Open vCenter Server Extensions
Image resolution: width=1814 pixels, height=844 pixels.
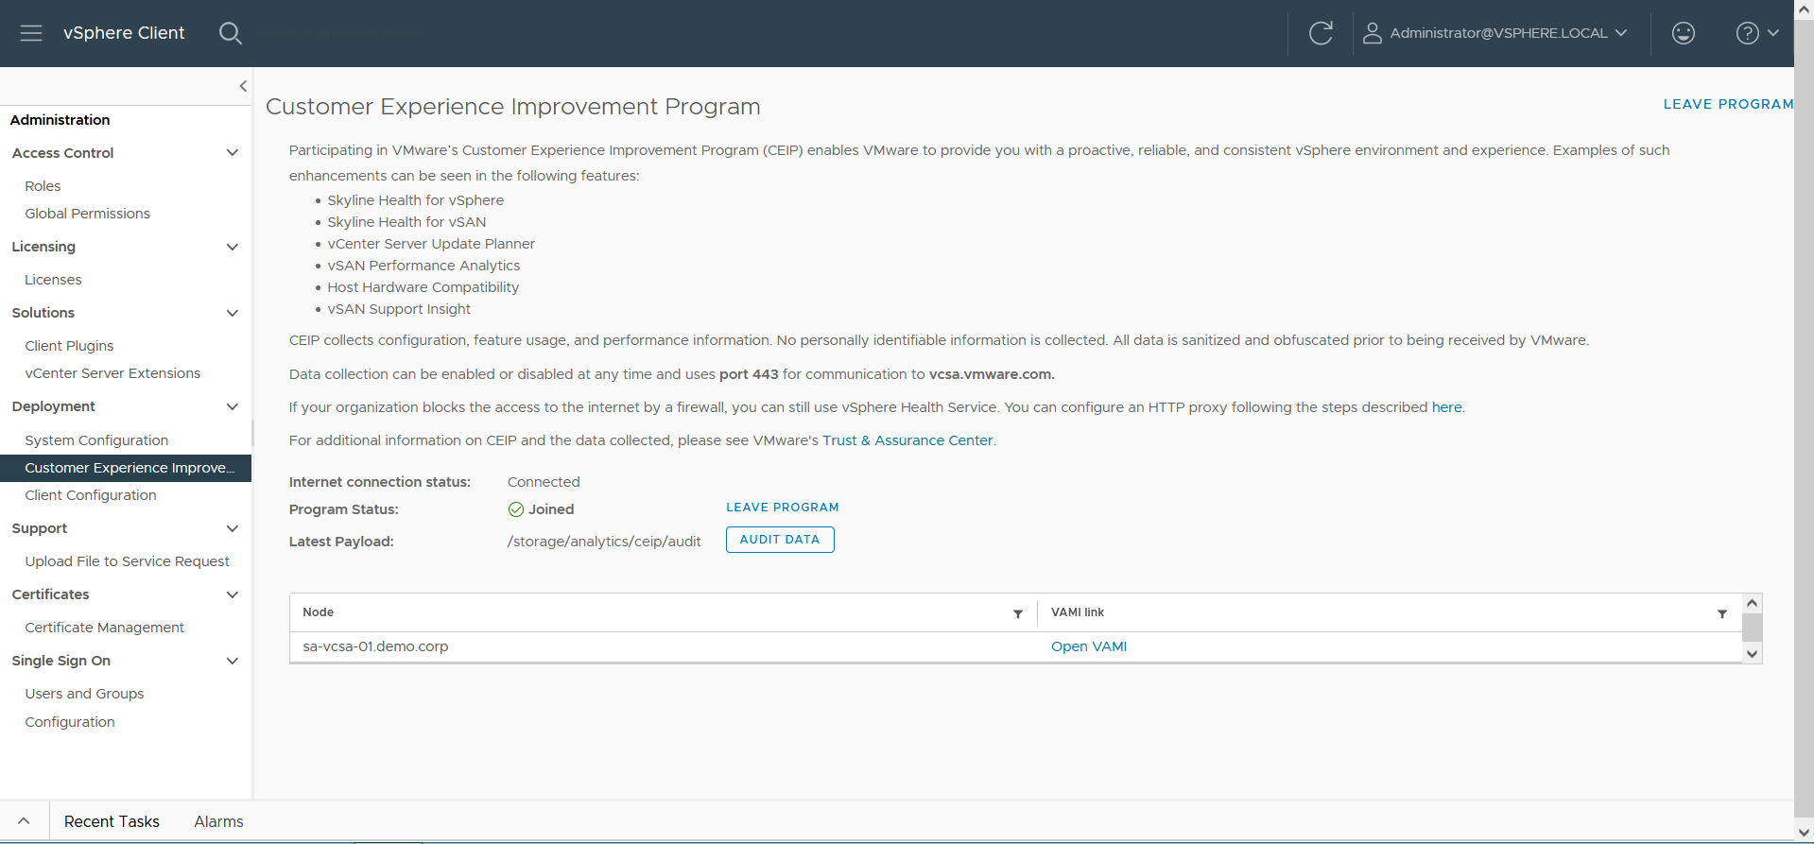tap(112, 373)
